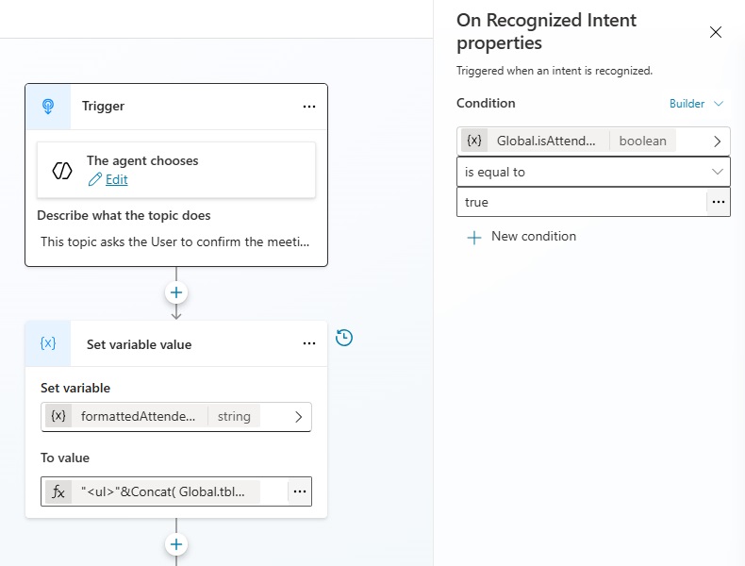Add node below Set variable value
Image resolution: width=745 pixels, height=566 pixels.
tap(176, 544)
